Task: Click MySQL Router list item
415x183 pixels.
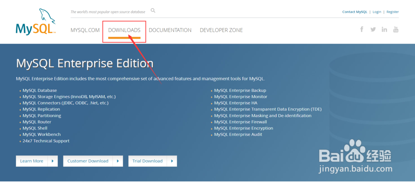Action: (x=37, y=122)
